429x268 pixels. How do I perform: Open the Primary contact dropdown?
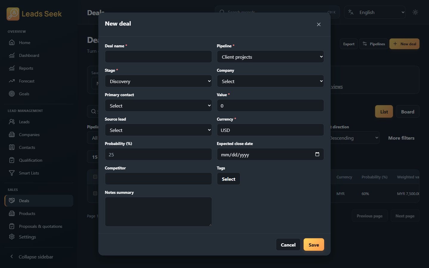(x=158, y=105)
